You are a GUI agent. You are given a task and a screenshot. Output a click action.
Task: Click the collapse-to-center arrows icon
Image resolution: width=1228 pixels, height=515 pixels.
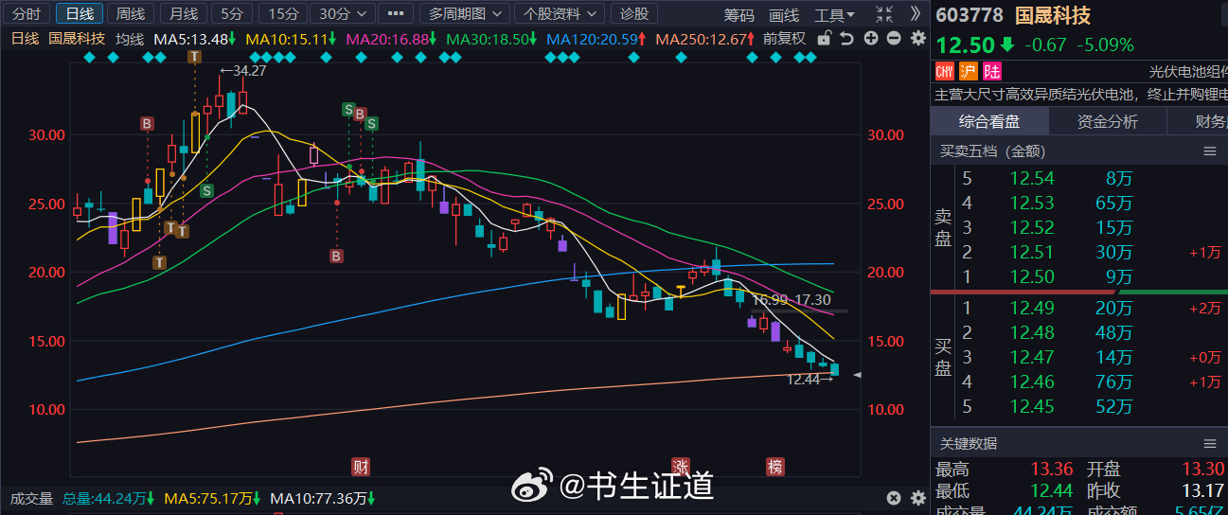(883, 14)
